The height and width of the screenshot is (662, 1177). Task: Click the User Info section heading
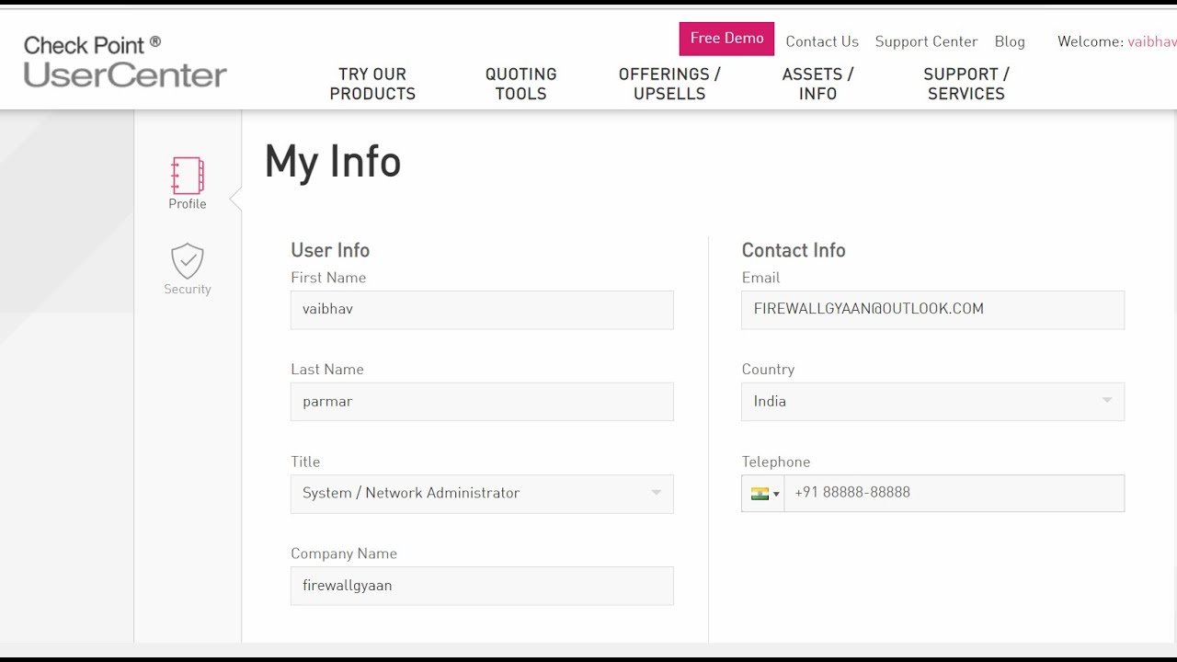coord(330,250)
